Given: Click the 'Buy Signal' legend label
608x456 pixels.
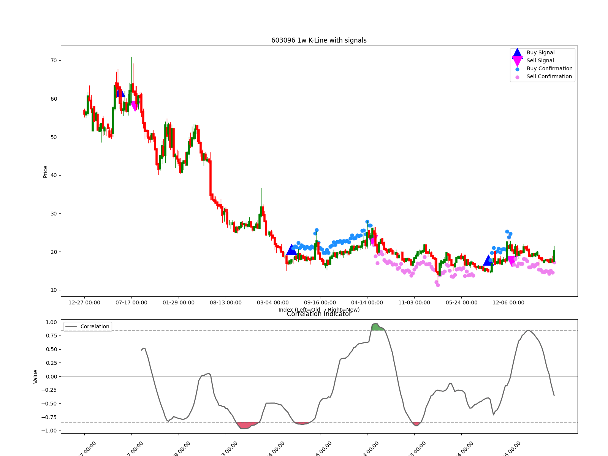Looking at the screenshot, I should point(540,53).
